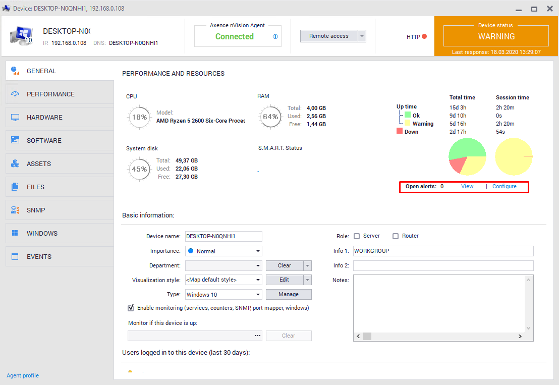Click the Manage button next to Type
Image resolution: width=559 pixels, height=385 pixels.
[289, 294]
